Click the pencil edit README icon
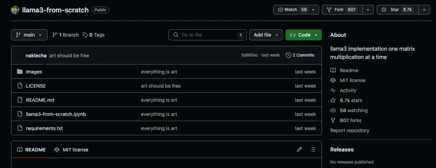 [x=299, y=150]
